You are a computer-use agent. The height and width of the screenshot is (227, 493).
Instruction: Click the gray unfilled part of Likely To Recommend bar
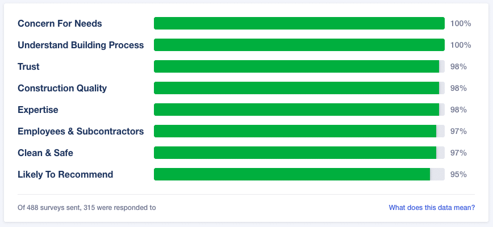pos(437,174)
